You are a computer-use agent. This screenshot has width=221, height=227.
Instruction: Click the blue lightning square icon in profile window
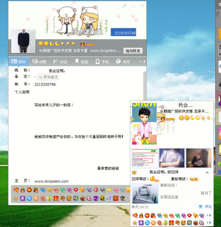(109, 198)
